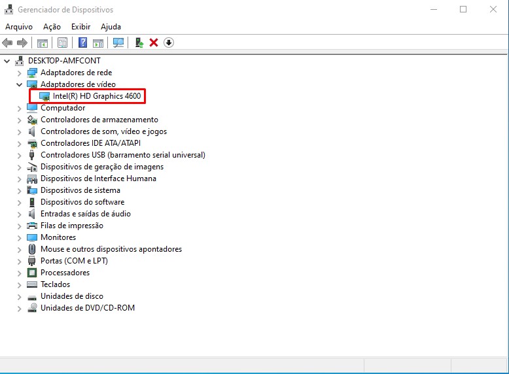509x374 pixels.
Task: Select Controladores de armazenamento icon
Action: pyautogui.click(x=32, y=120)
